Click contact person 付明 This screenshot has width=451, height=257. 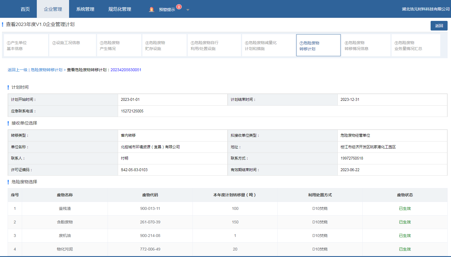(125, 158)
